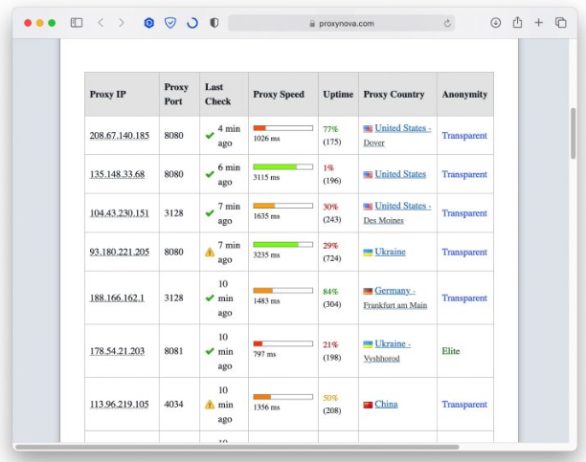This screenshot has height=462, width=586.
Task: Toggle the Safari sidebar icon
Action: click(x=77, y=23)
